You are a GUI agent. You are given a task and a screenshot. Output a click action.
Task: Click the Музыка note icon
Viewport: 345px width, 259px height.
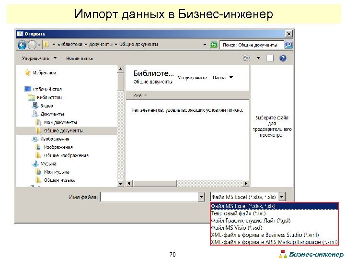coord(35,164)
